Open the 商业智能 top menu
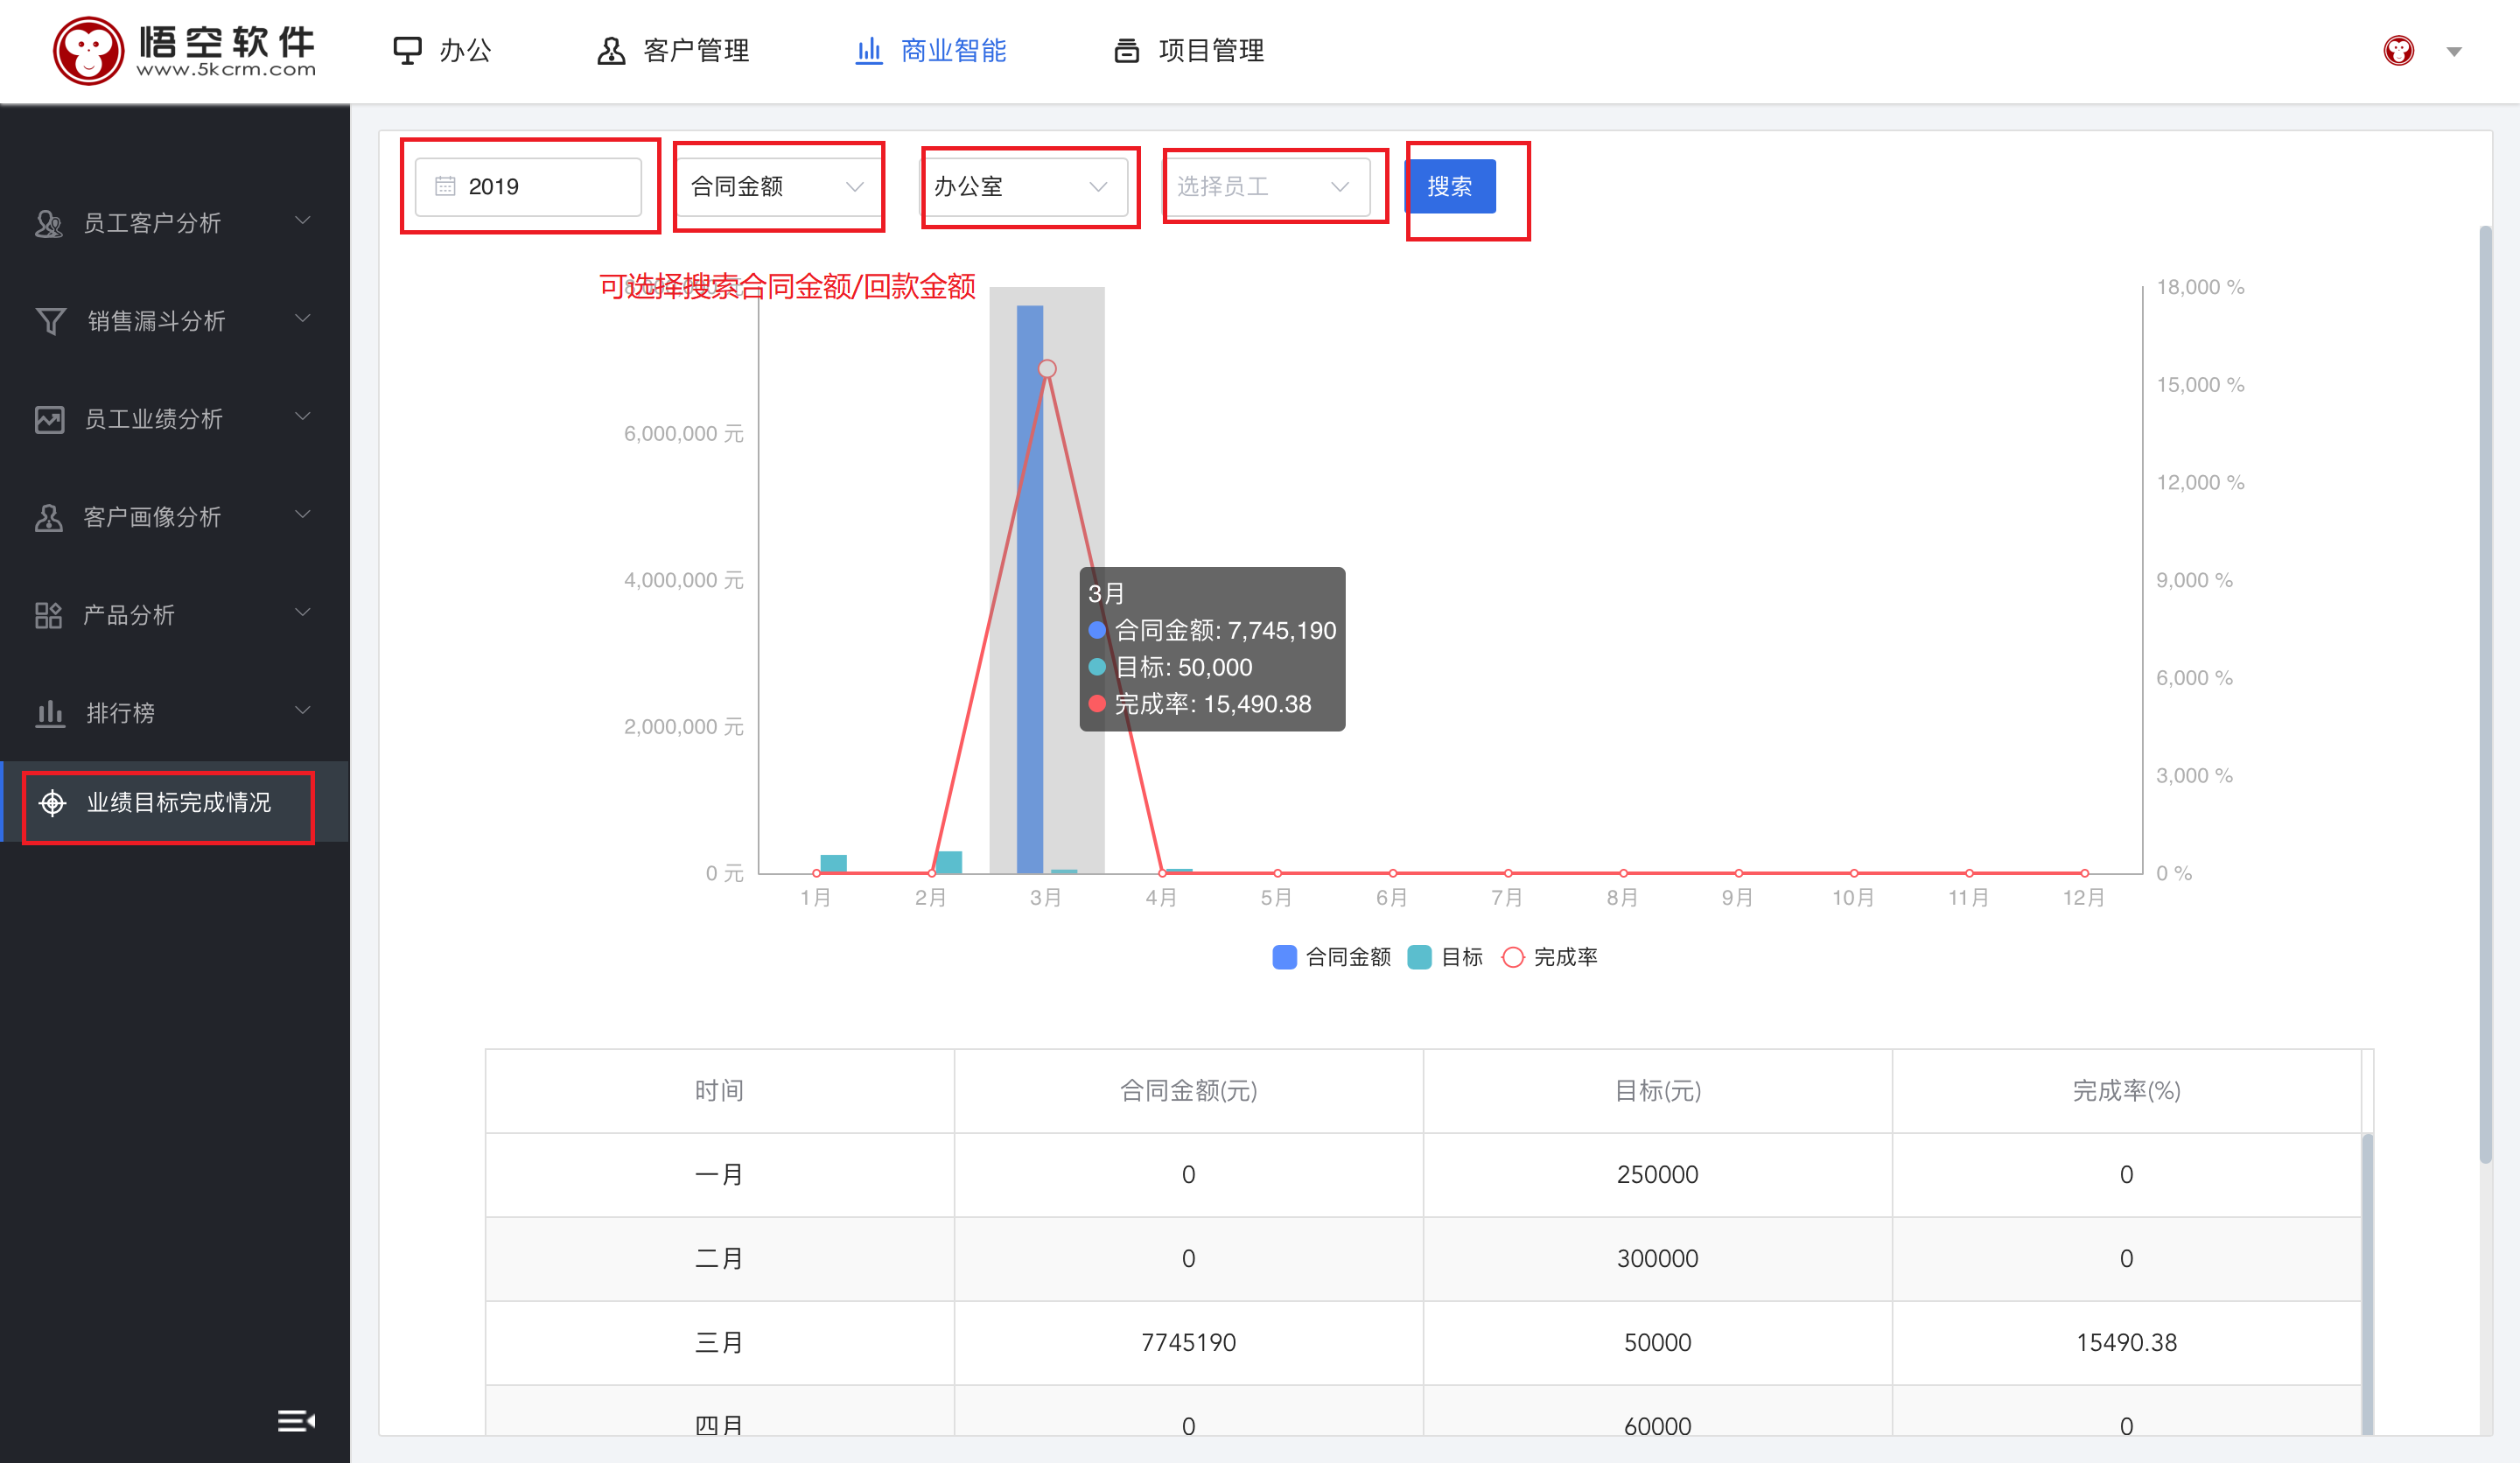The width and height of the screenshot is (2520, 1463). (931, 50)
